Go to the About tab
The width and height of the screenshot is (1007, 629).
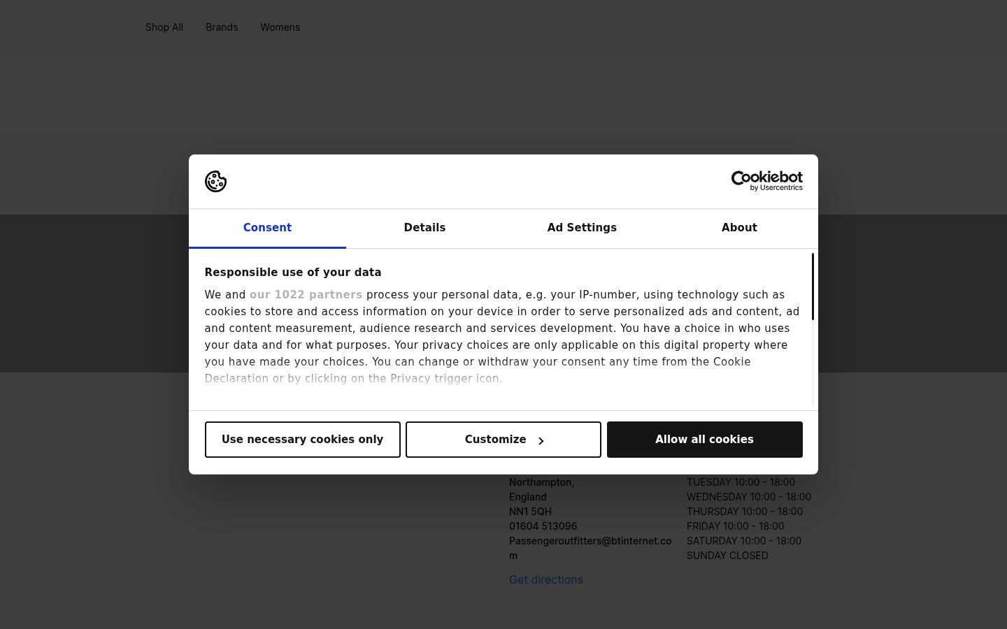[x=739, y=228]
